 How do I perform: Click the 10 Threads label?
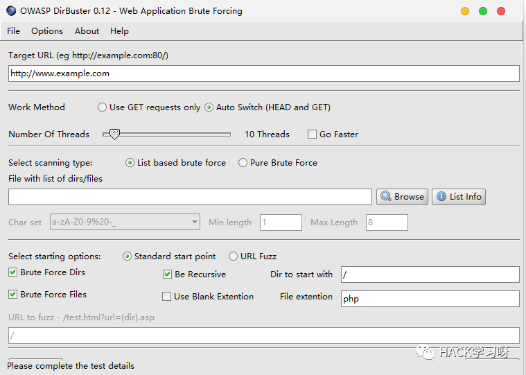tap(267, 134)
